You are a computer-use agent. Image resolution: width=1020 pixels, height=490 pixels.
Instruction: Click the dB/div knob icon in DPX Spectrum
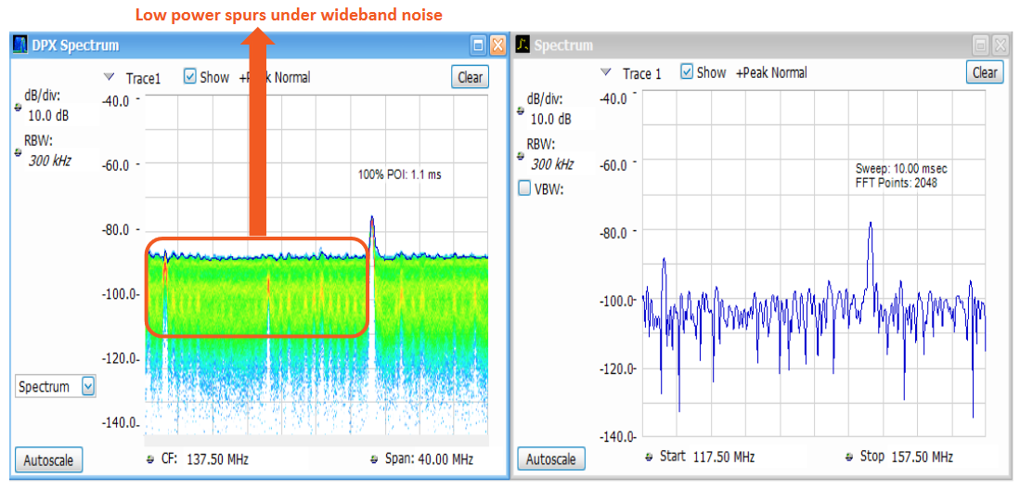[19, 106]
